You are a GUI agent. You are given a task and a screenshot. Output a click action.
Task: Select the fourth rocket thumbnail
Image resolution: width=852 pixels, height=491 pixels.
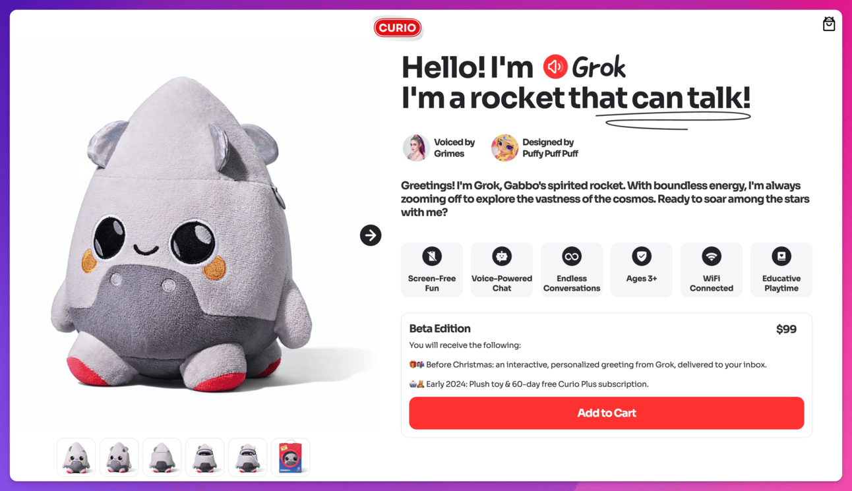click(205, 457)
